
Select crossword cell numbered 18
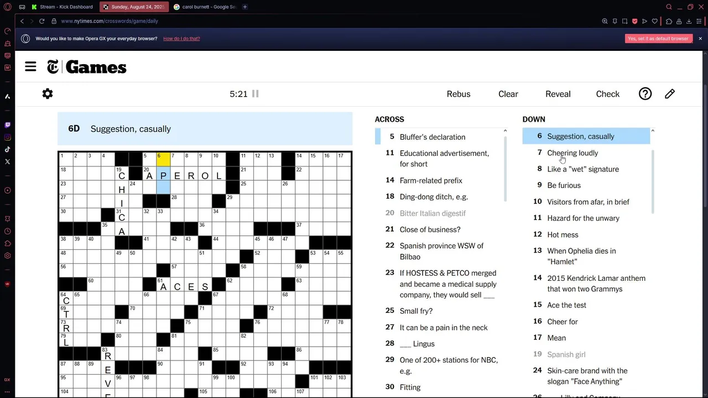66,173
